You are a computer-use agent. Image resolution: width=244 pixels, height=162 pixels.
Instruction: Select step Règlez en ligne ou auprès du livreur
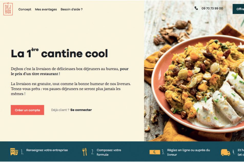[188, 152]
